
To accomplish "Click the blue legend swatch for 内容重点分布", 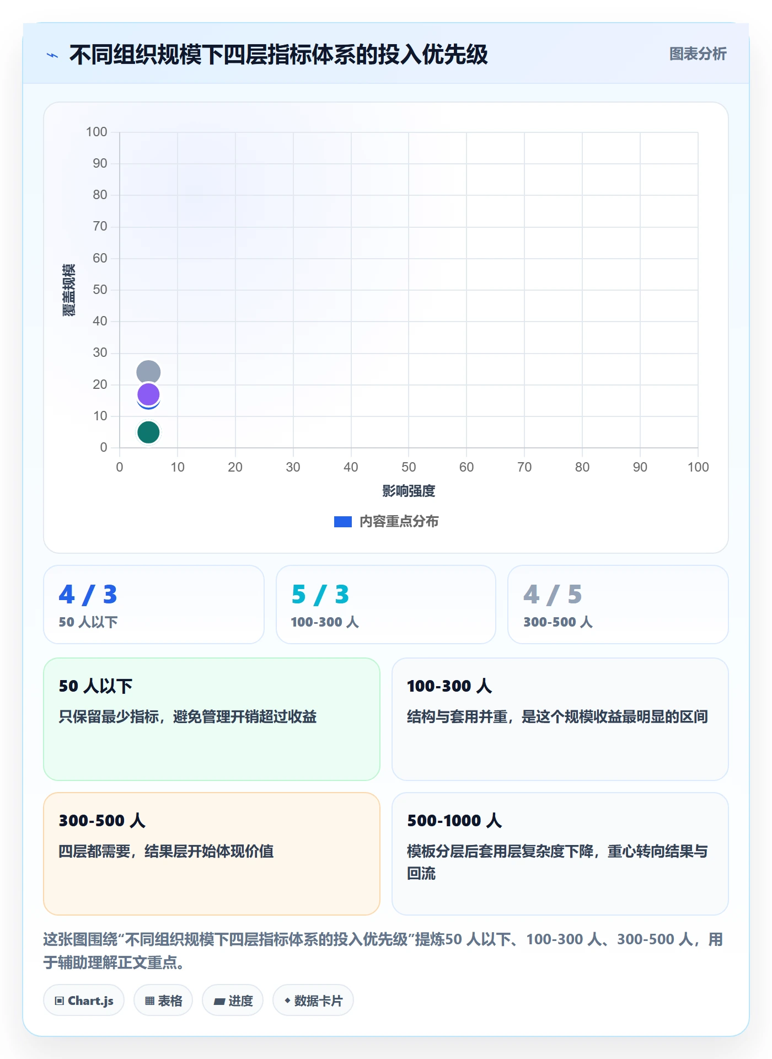I will pyautogui.click(x=343, y=522).
